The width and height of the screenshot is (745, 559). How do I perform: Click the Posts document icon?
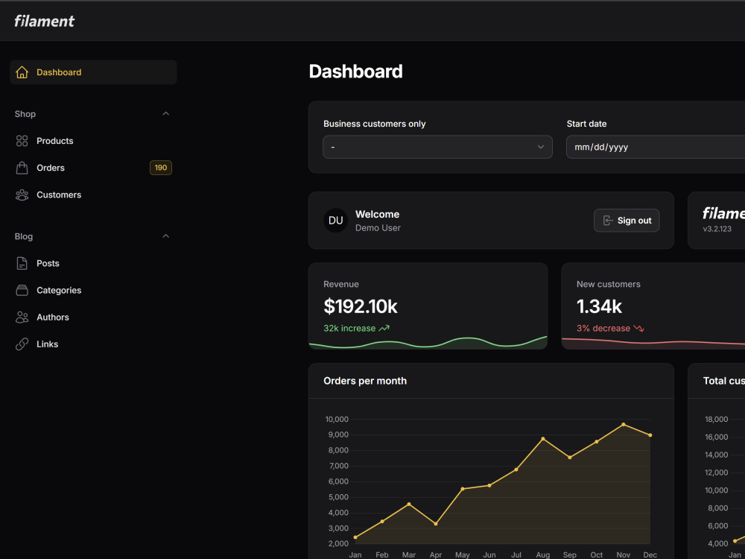coord(22,263)
